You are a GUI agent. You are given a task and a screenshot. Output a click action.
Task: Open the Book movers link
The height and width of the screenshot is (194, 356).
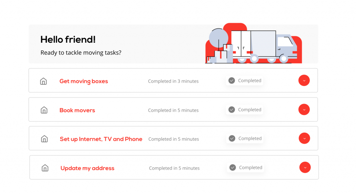coord(77,110)
